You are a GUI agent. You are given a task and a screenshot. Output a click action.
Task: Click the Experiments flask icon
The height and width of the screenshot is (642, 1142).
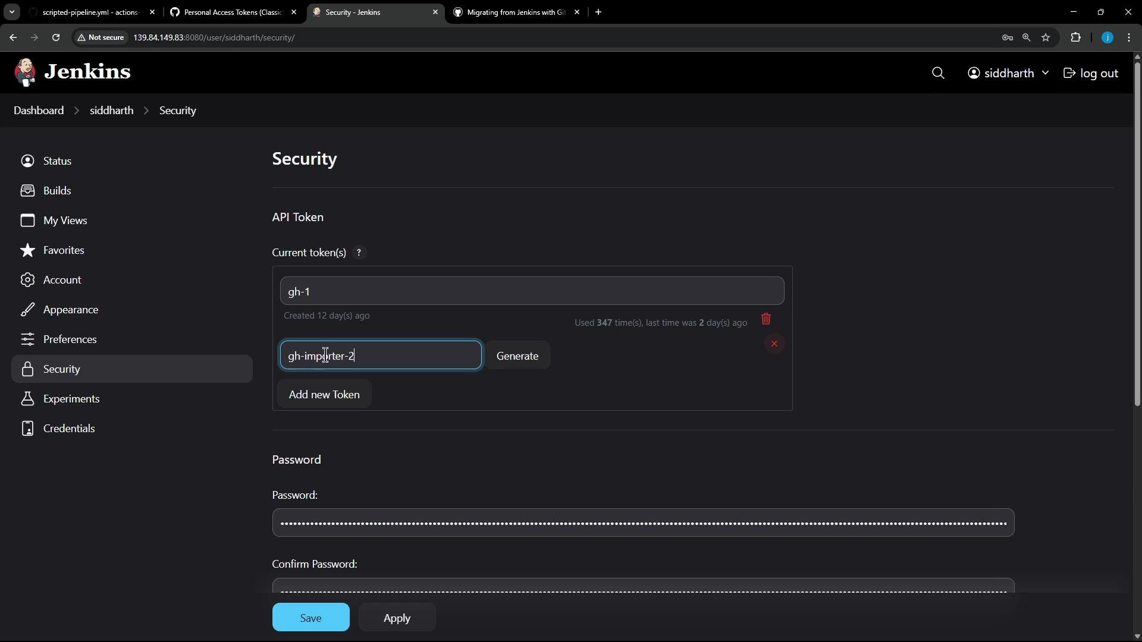pos(27,399)
